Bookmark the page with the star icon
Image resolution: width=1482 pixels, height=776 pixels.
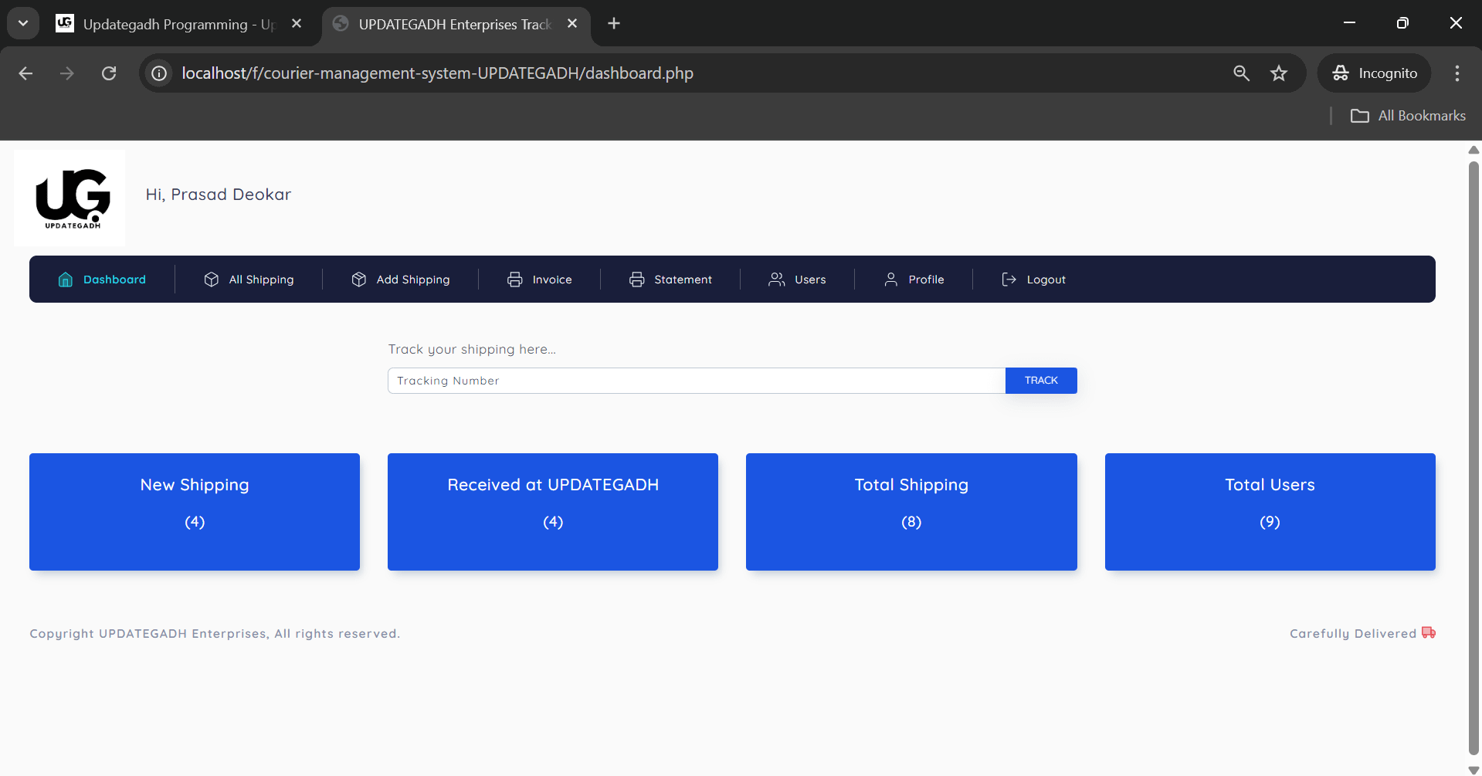1279,73
